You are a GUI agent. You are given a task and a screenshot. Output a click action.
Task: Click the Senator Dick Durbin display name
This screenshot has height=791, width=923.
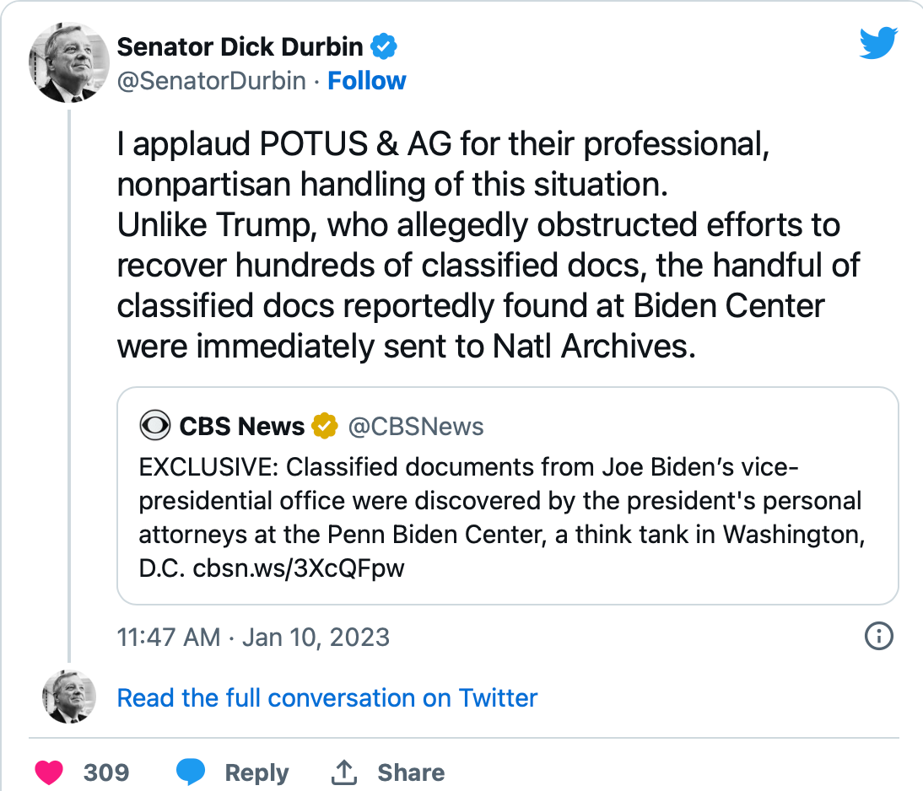coord(240,47)
